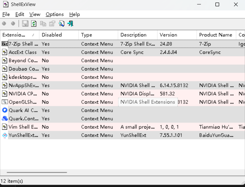Click the Quark AI extension icon
The width and height of the screenshot is (245, 187).
tap(5, 110)
